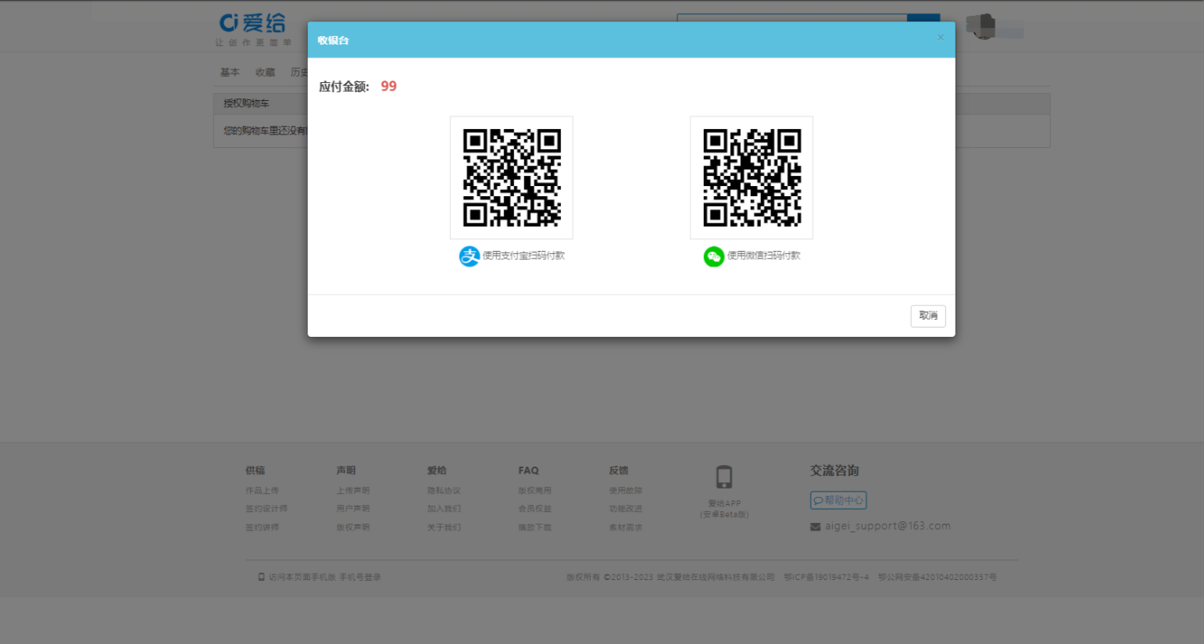The height and width of the screenshot is (644, 1204).
Task: Click the WeChat logo icon
Action: pyautogui.click(x=713, y=256)
